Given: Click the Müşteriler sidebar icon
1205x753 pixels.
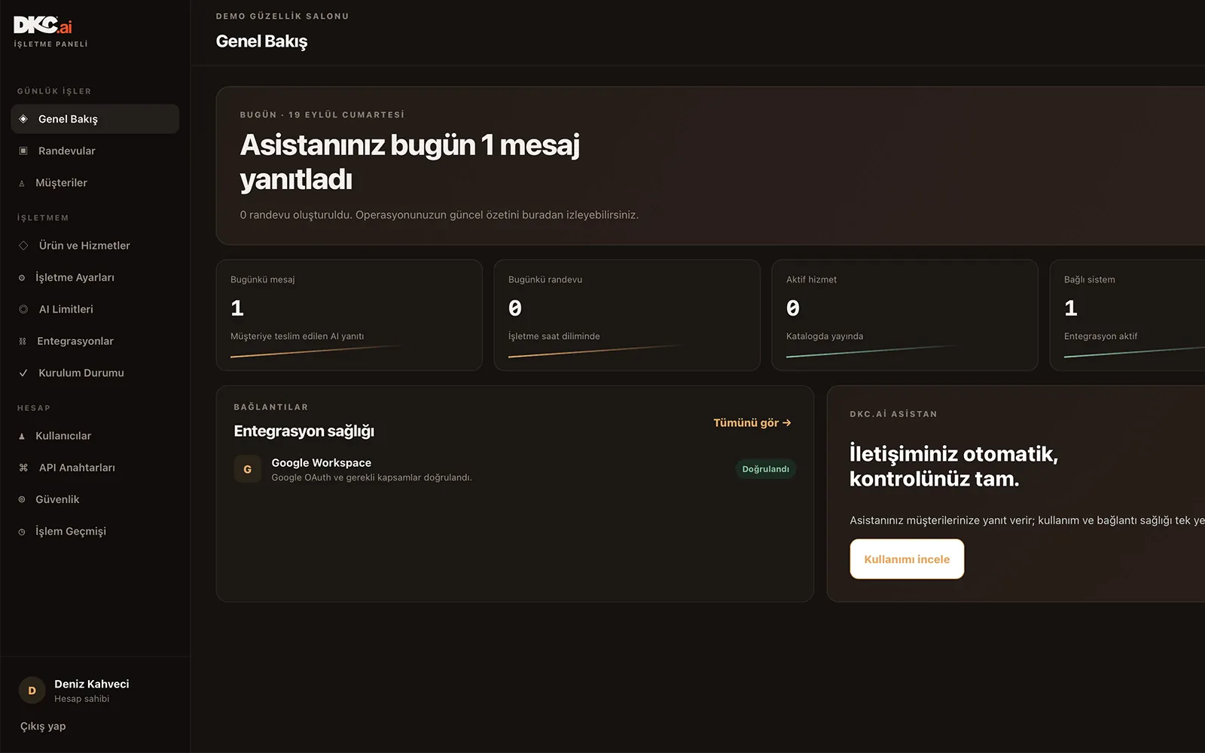Looking at the screenshot, I should [22, 183].
